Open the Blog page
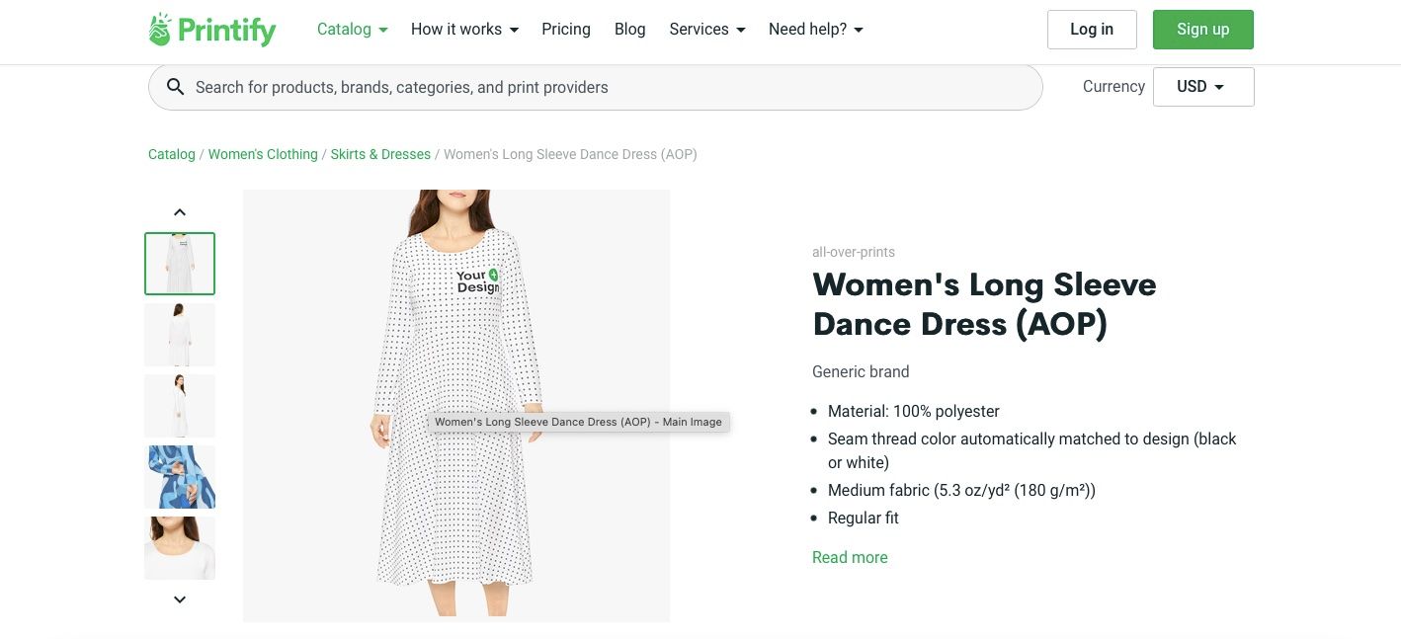 (629, 30)
